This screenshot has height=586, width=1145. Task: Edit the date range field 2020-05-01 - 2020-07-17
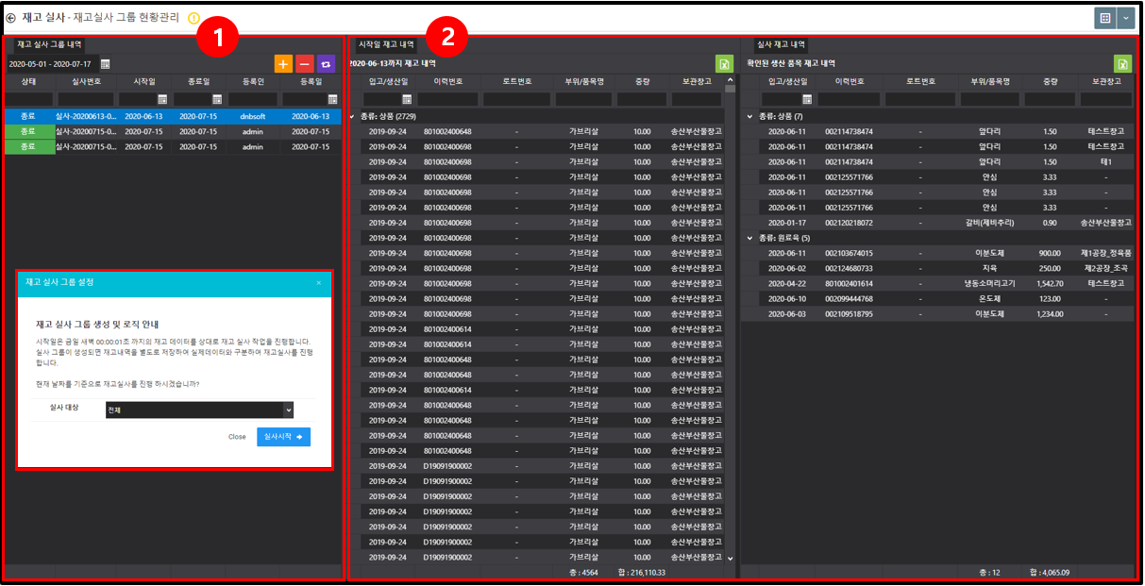(51, 63)
